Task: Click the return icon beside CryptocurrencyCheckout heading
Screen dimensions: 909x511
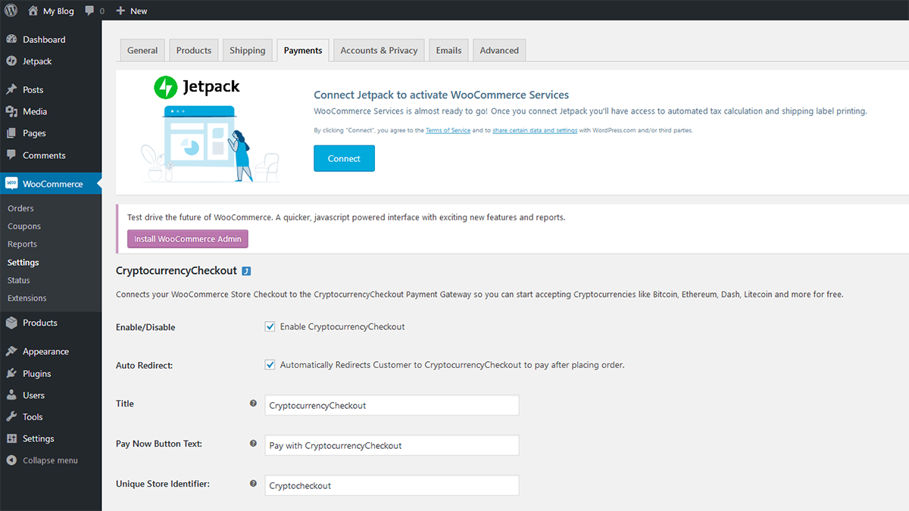Action: [x=246, y=271]
